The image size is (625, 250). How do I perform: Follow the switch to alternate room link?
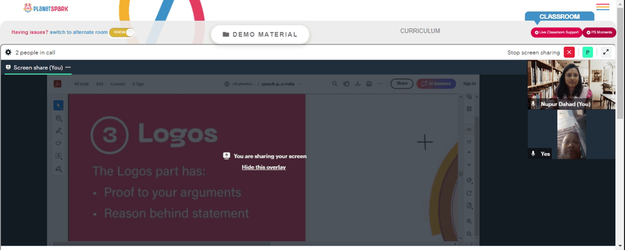(x=79, y=32)
